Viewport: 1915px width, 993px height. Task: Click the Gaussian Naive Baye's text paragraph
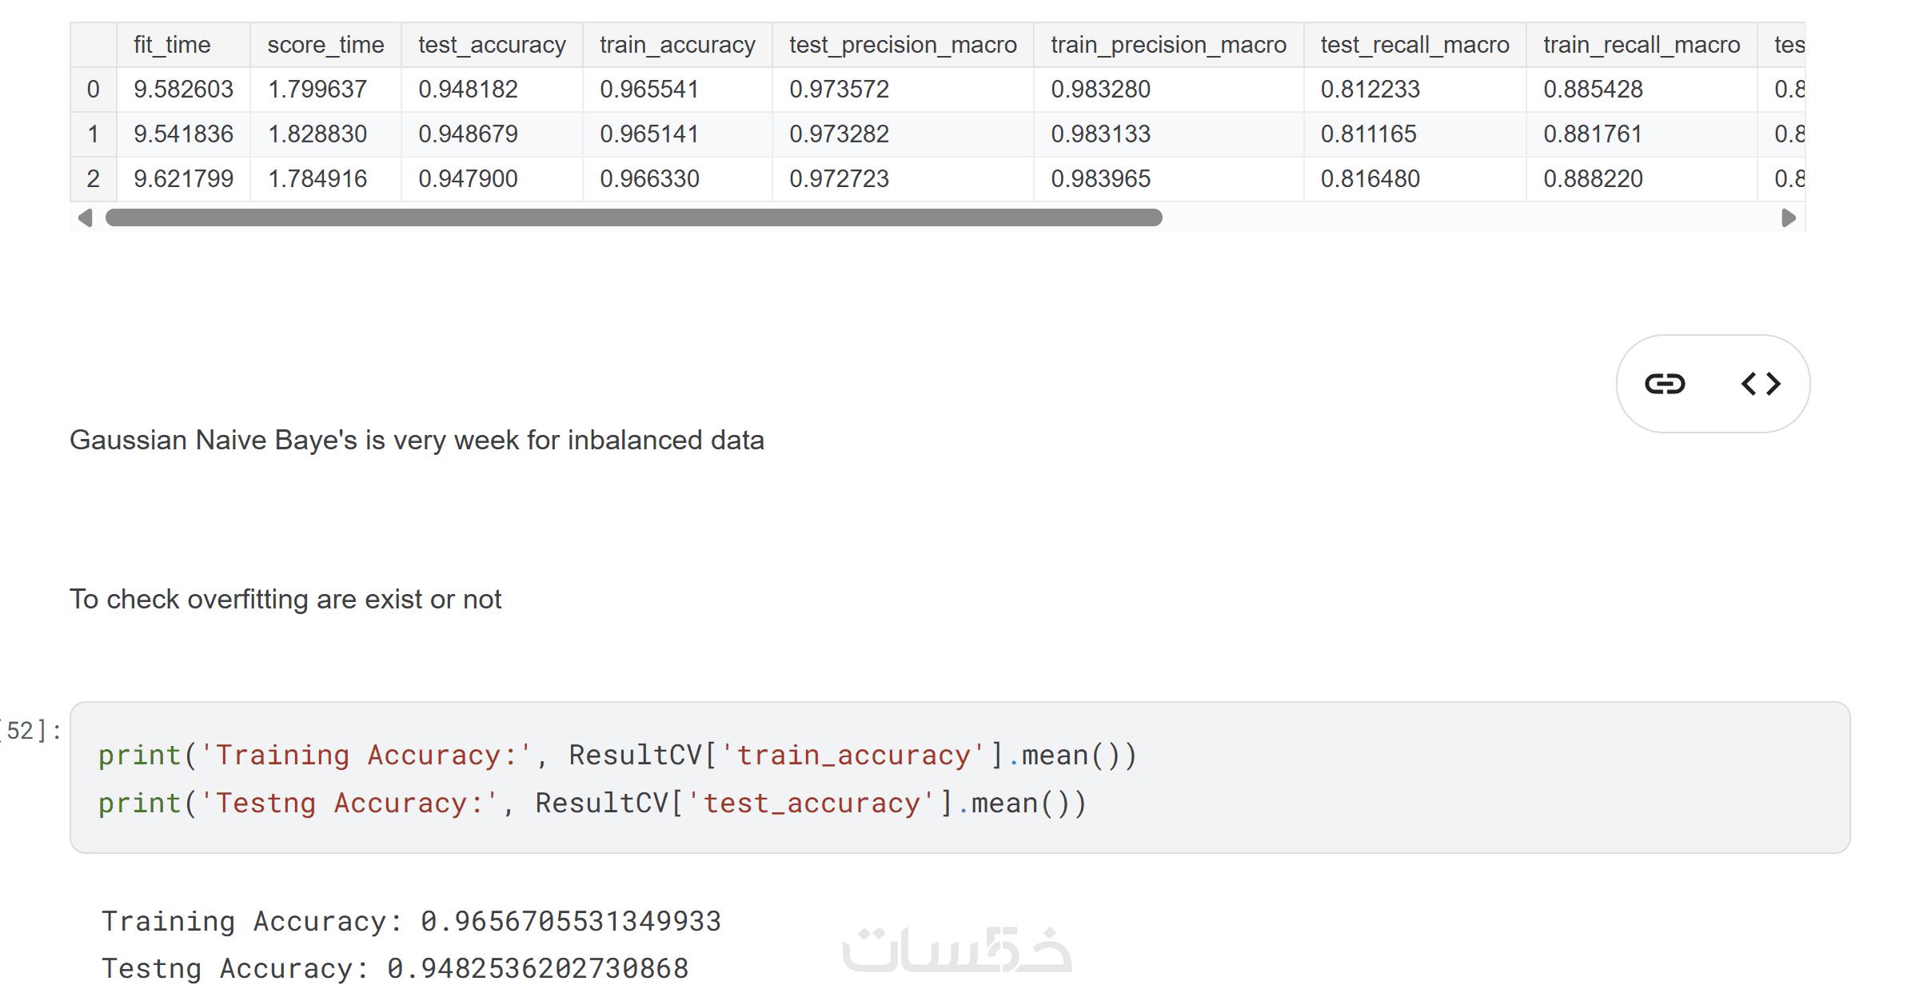point(417,441)
